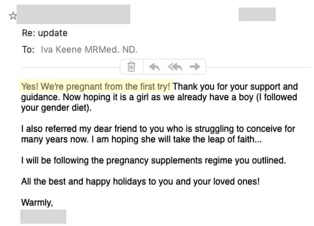Click 'Thank you for your support and' text
The height and width of the screenshot is (226, 314).
coord(235,87)
